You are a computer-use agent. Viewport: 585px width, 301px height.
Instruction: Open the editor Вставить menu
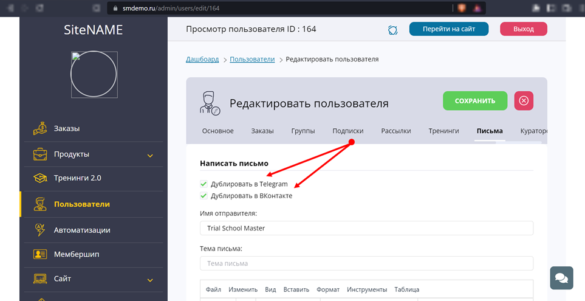[x=296, y=289]
